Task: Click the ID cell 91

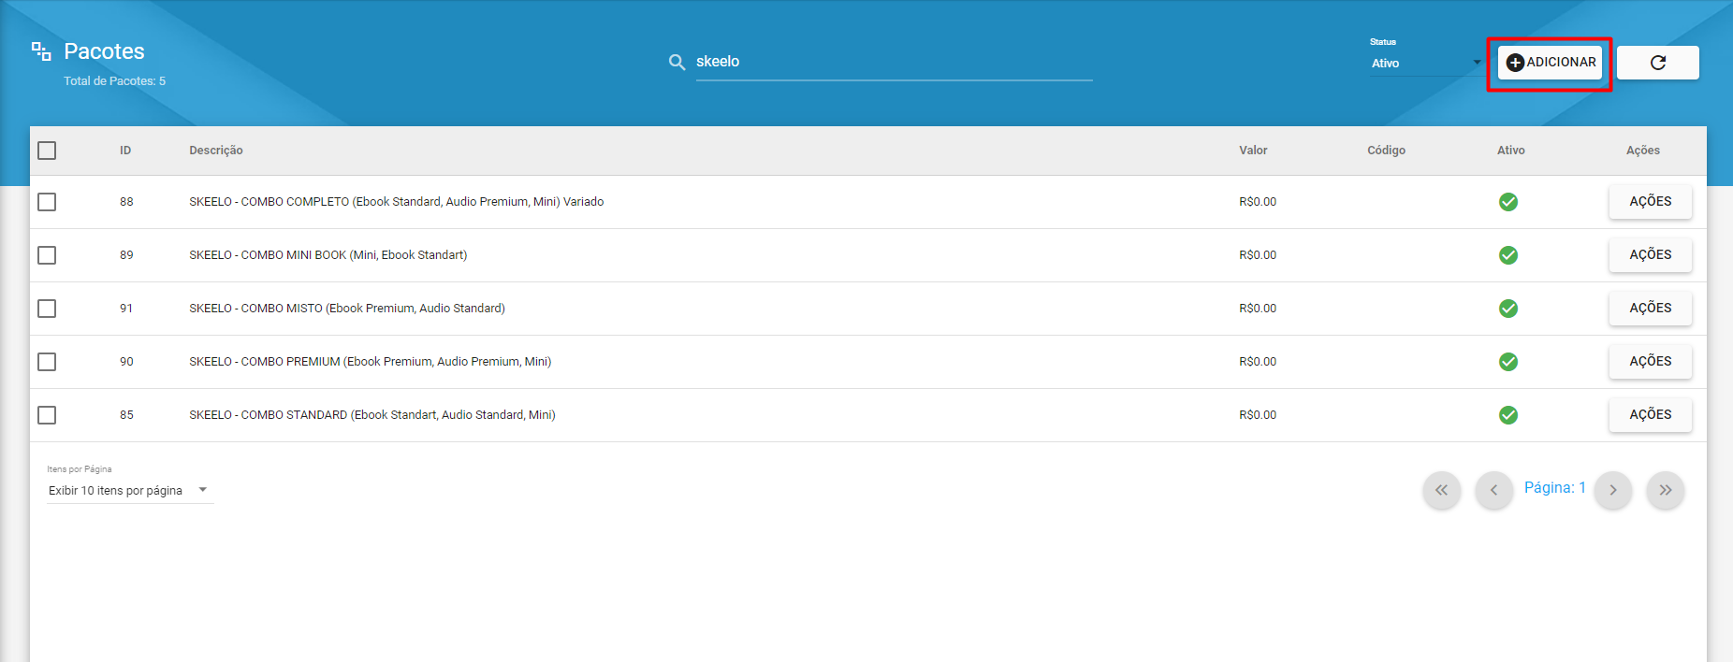Action: click(126, 309)
